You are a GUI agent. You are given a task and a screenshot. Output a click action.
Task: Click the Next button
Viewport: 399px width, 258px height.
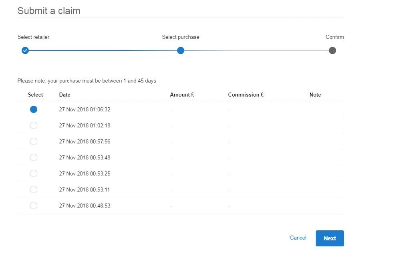pos(330,238)
